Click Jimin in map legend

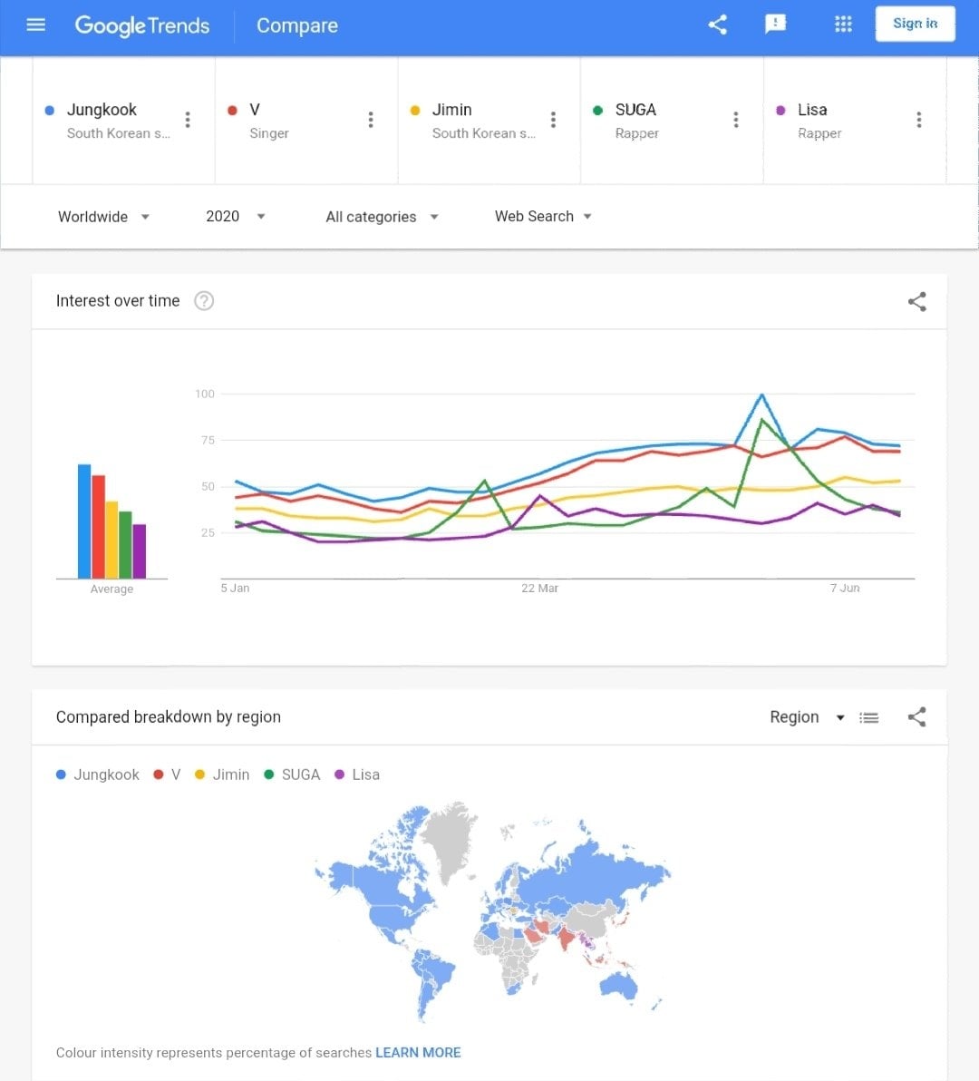(x=222, y=774)
